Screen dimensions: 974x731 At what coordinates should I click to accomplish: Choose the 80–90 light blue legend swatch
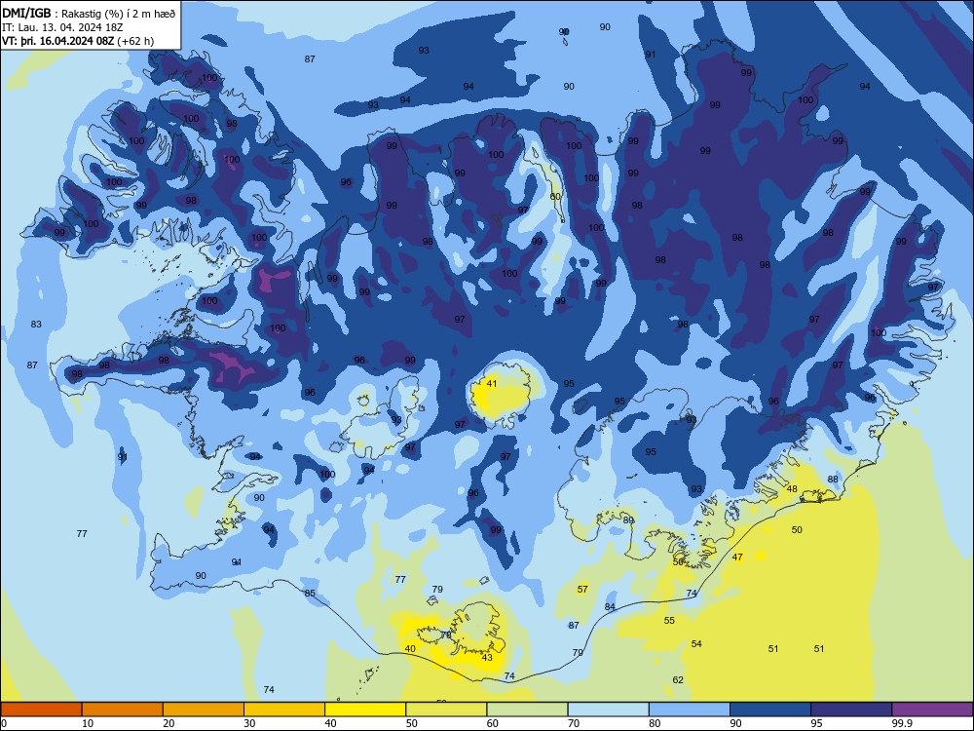coord(690,710)
